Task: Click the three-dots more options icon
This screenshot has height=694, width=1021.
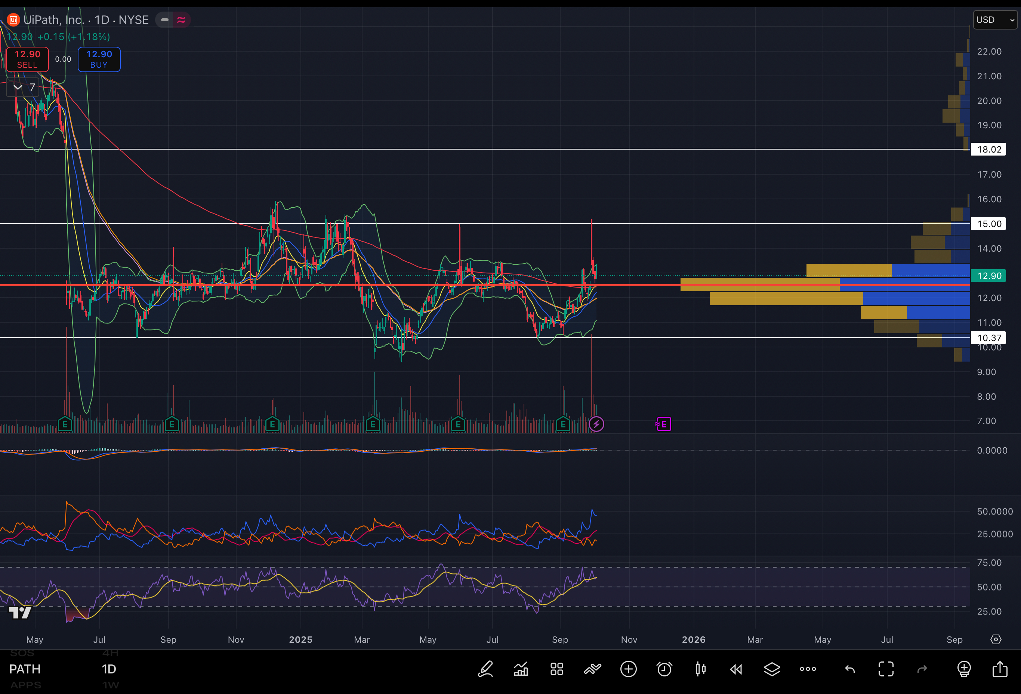Action: click(x=808, y=669)
